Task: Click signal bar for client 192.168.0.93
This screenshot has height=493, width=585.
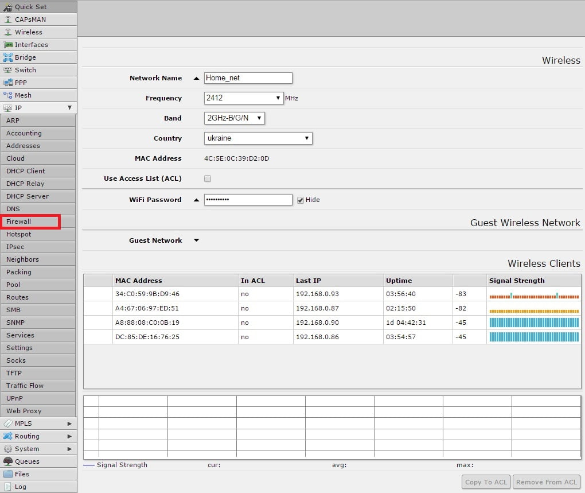Action: tap(534, 296)
